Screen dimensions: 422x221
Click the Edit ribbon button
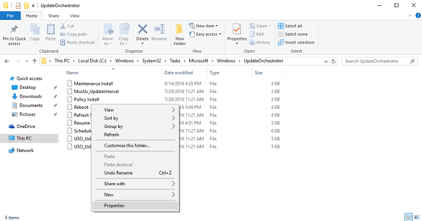257,34
